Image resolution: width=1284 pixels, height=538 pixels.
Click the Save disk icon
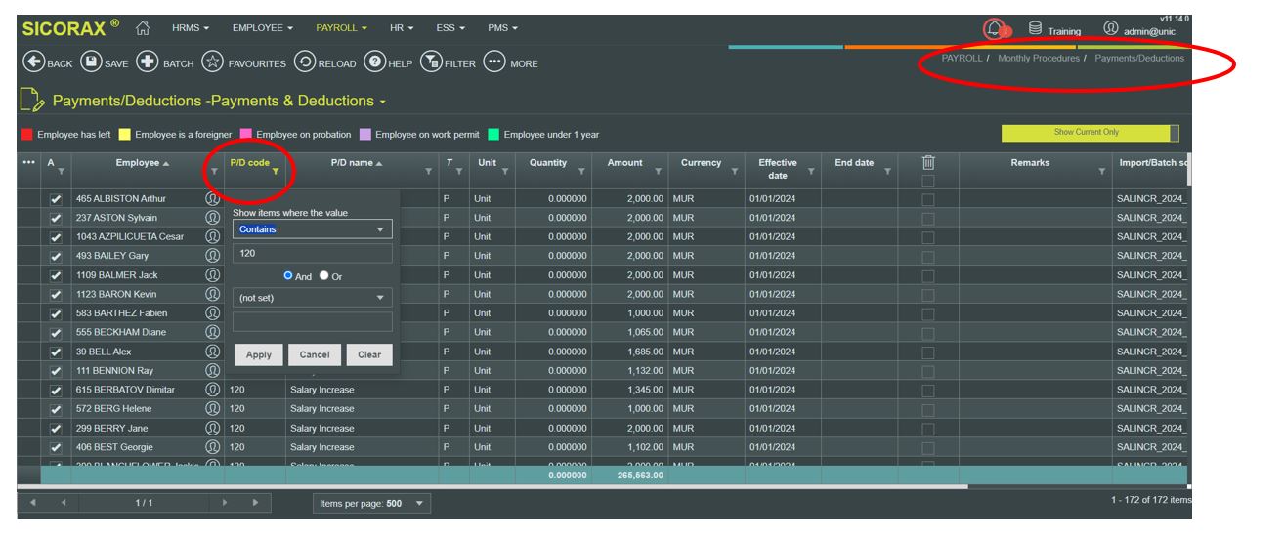(90, 62)
